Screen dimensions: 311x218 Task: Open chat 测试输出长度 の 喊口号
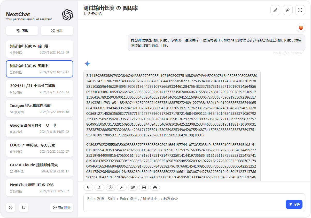pyautogui.click(x=40, y=49)
